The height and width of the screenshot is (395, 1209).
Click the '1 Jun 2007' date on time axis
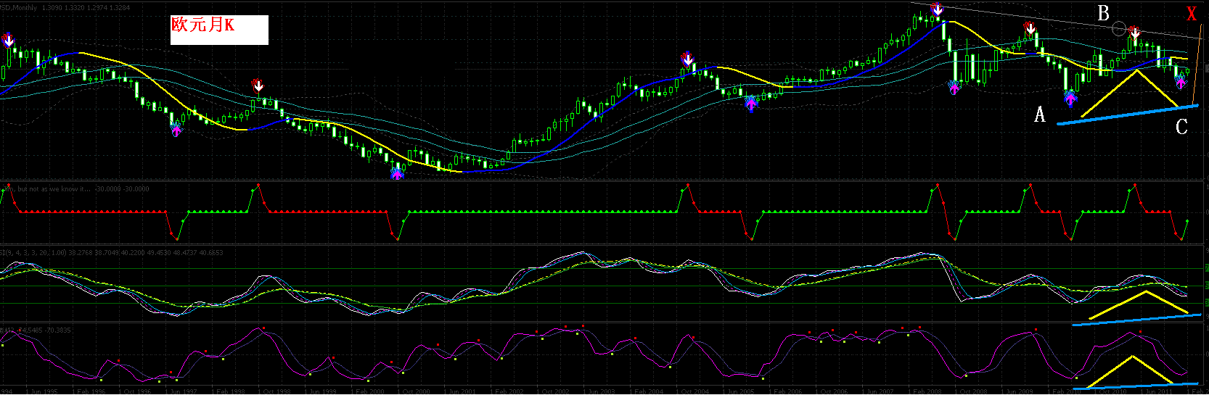[879, 391]
